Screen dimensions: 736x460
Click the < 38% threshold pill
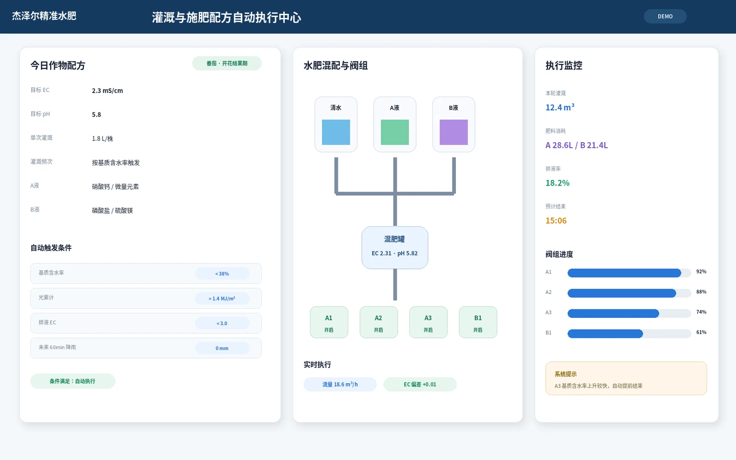click(x=222, y=273)
